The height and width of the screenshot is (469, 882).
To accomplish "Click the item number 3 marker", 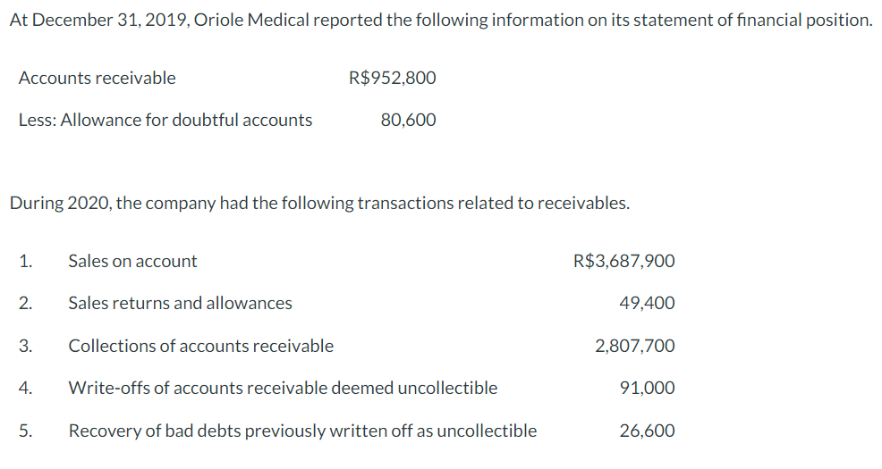I will (26, 346).
